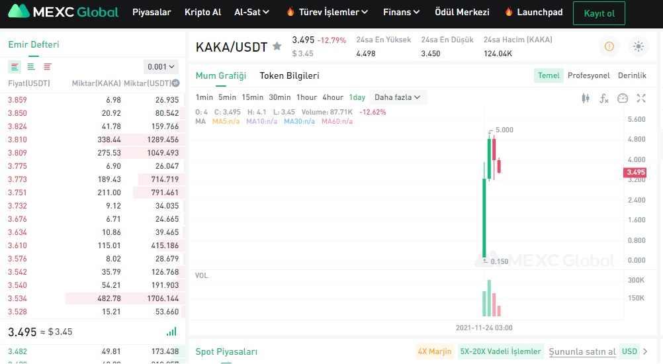This screenshot has height=364, width=663.
Task: Click the MA60 indicator label
Action: click(x=337, y=121)
